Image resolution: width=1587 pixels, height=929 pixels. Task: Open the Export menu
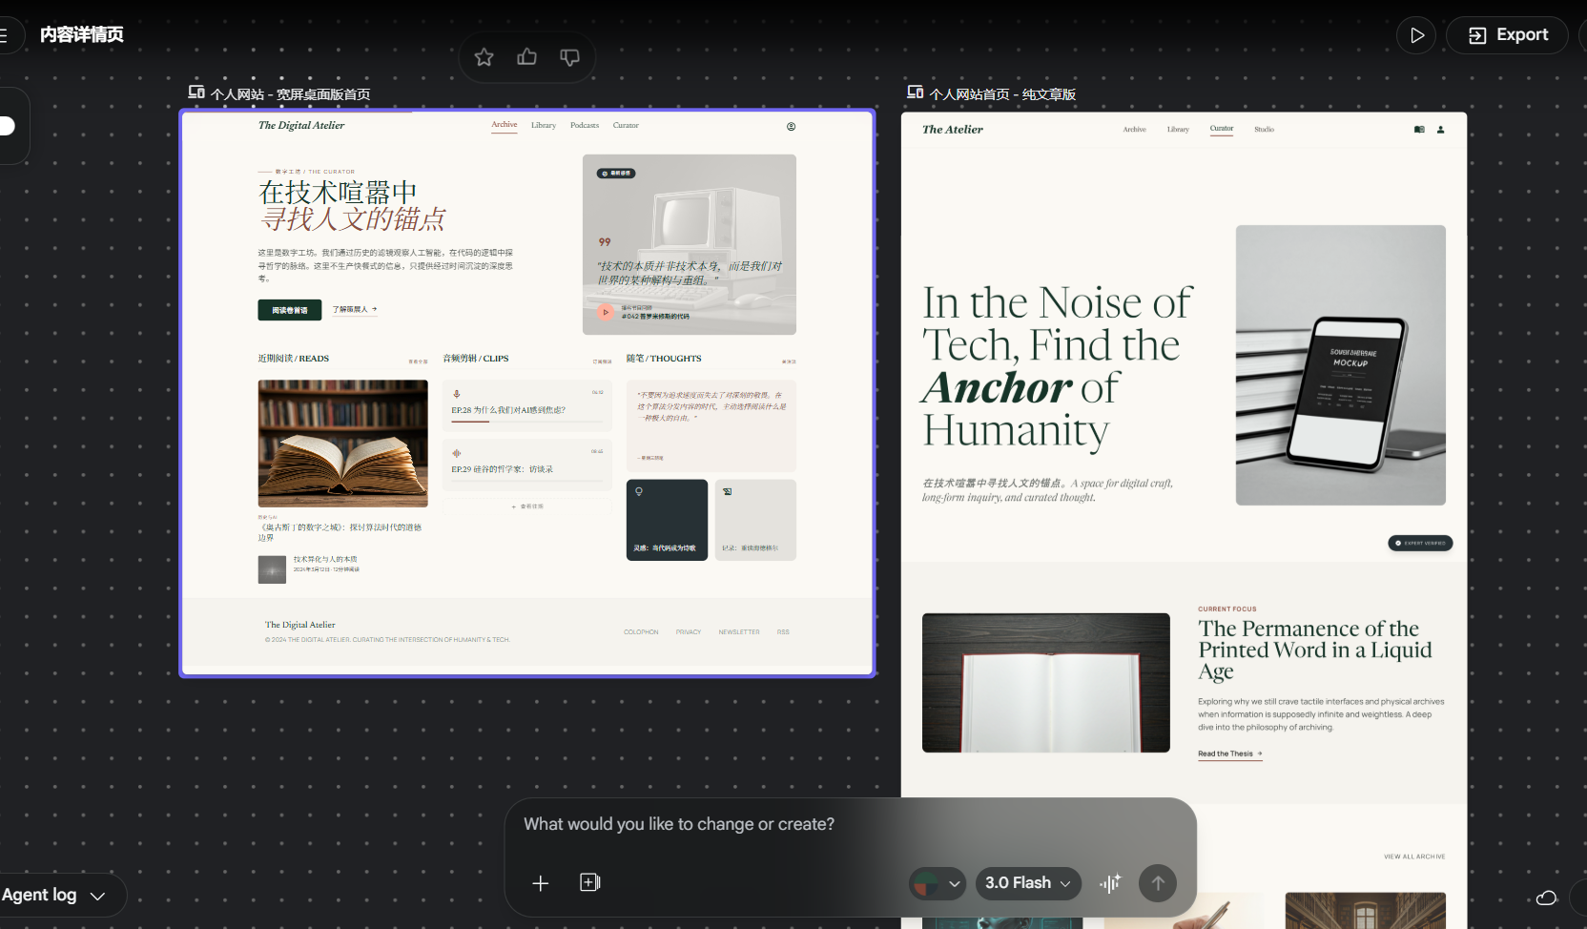pos(1507,35)
